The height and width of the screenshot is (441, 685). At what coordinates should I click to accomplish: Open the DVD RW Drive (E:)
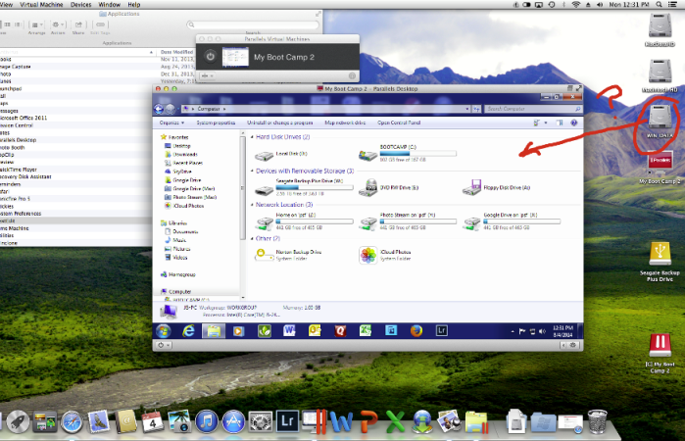pos(389,187)
